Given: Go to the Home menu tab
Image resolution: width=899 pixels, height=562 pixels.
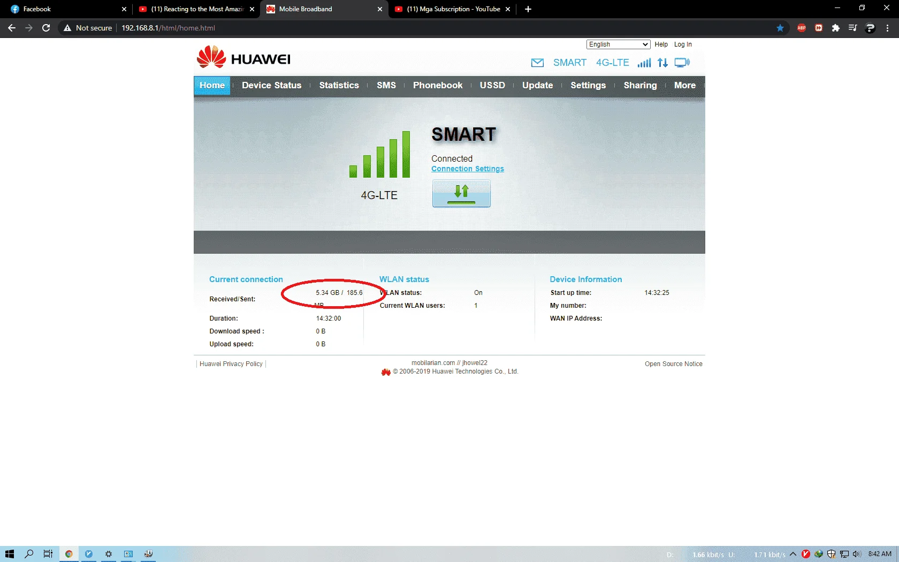Looking at the screenshot, I should pos(212,85).
